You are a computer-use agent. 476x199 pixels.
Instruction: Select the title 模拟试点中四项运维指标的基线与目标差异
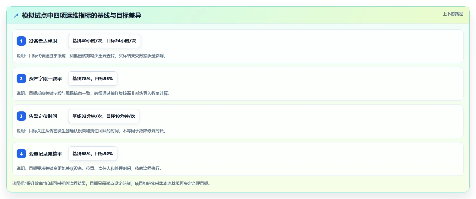(x=82, y=15)
